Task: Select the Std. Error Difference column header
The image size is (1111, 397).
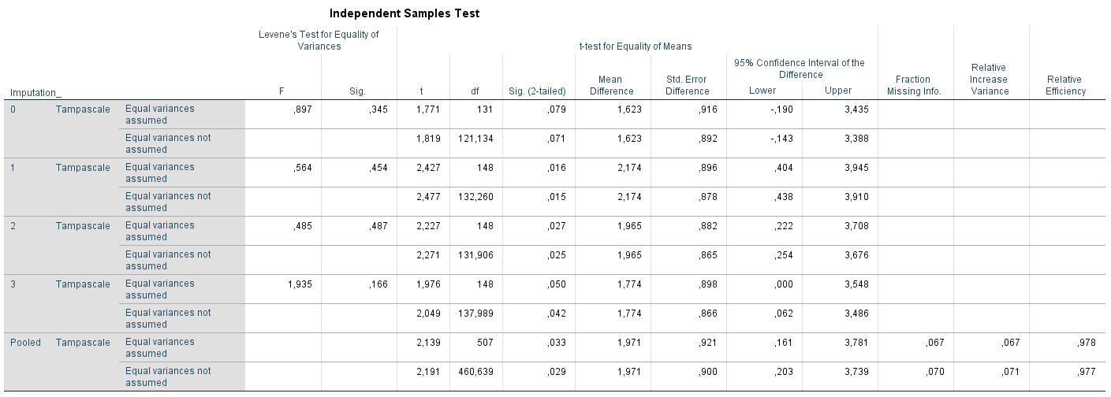Action: (x=687, y=85)
